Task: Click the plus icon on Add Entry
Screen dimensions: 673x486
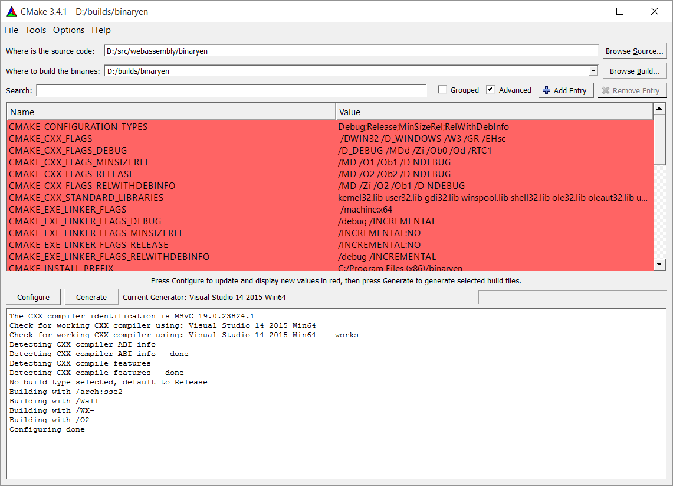Action: (x=546, y=90)
